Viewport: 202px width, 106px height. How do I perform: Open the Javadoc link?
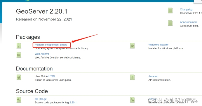point(153,76)
